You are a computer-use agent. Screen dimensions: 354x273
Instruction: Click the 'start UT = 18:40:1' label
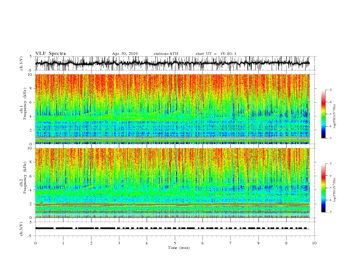tap(216, 54)
